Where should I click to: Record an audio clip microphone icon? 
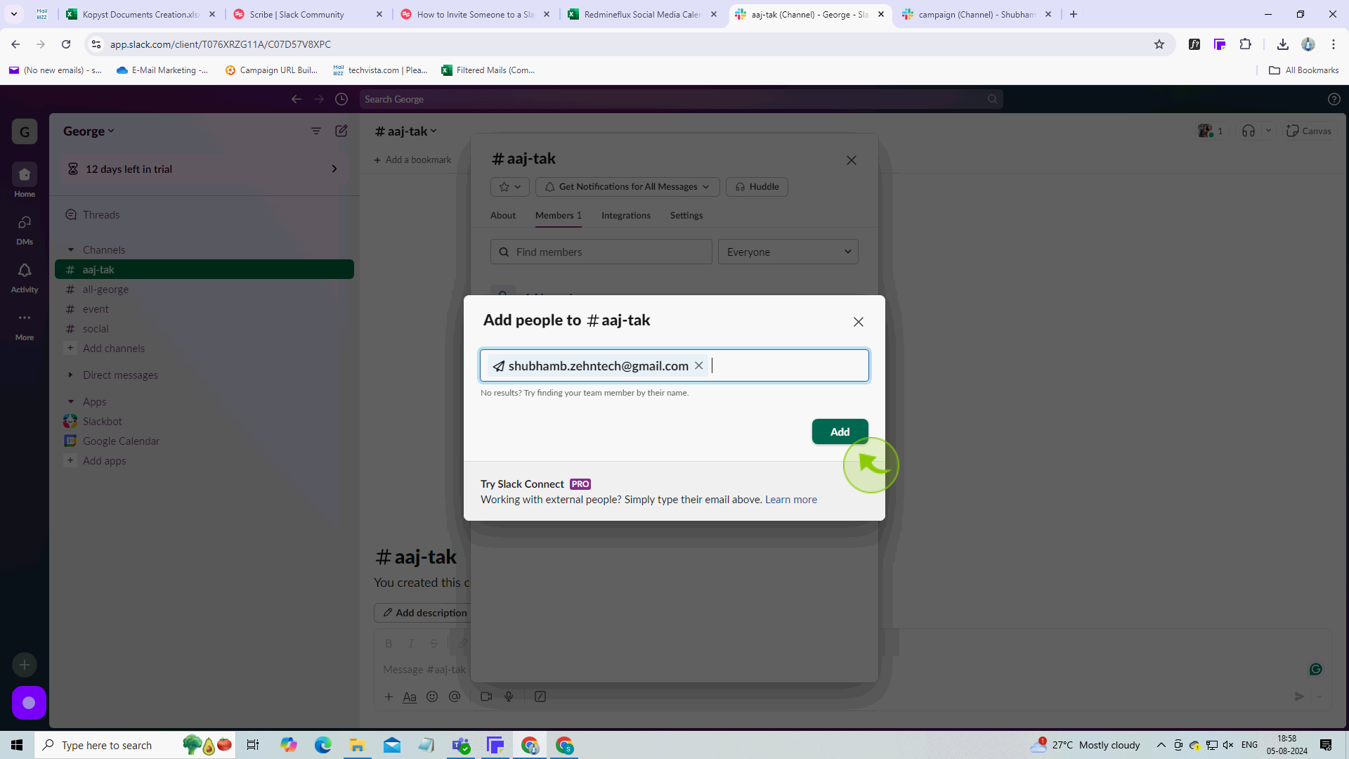tap(509, 696)
